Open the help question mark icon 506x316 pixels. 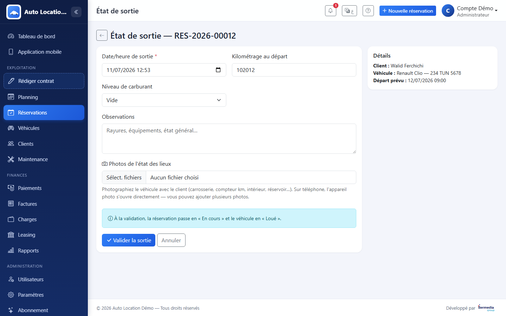pos(368,11)
